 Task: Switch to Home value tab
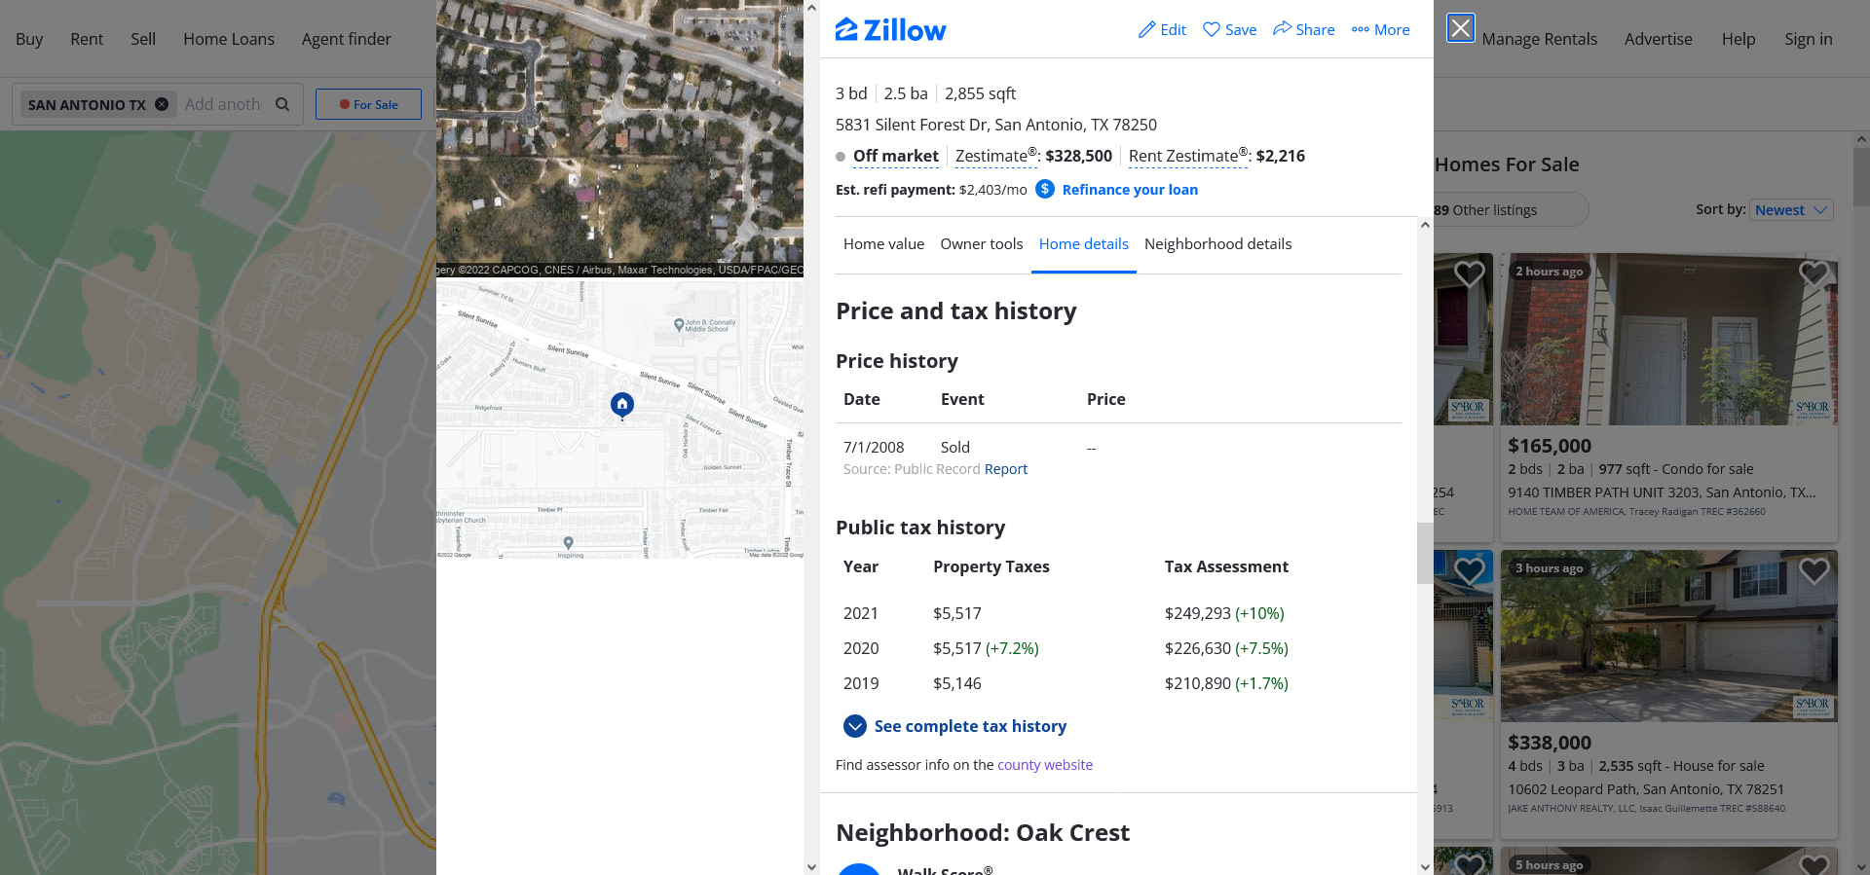tap(883, 244)
